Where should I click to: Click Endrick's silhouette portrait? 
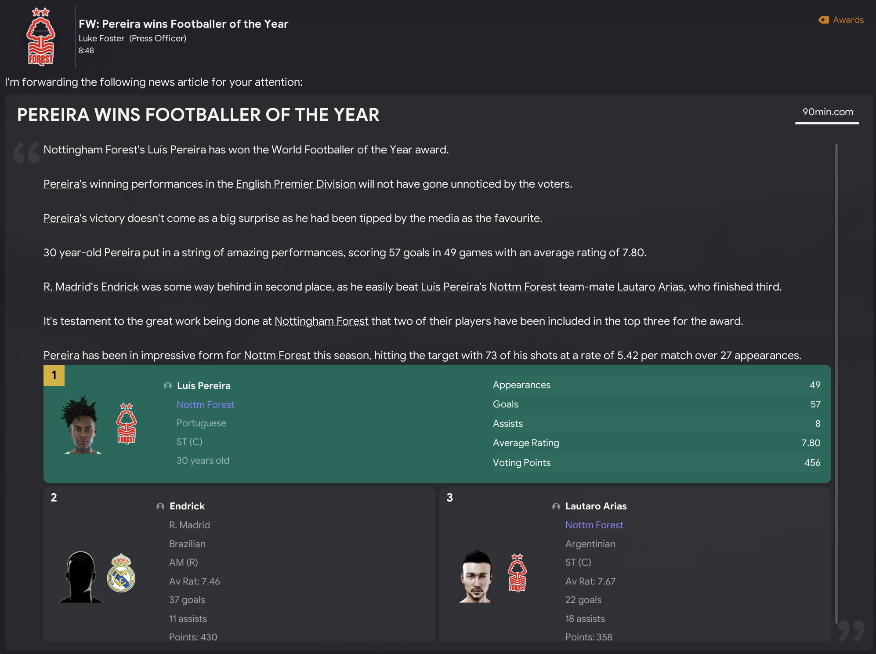(x=81, y=577)
